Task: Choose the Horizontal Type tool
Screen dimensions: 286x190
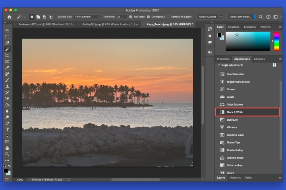Action: 7,129
